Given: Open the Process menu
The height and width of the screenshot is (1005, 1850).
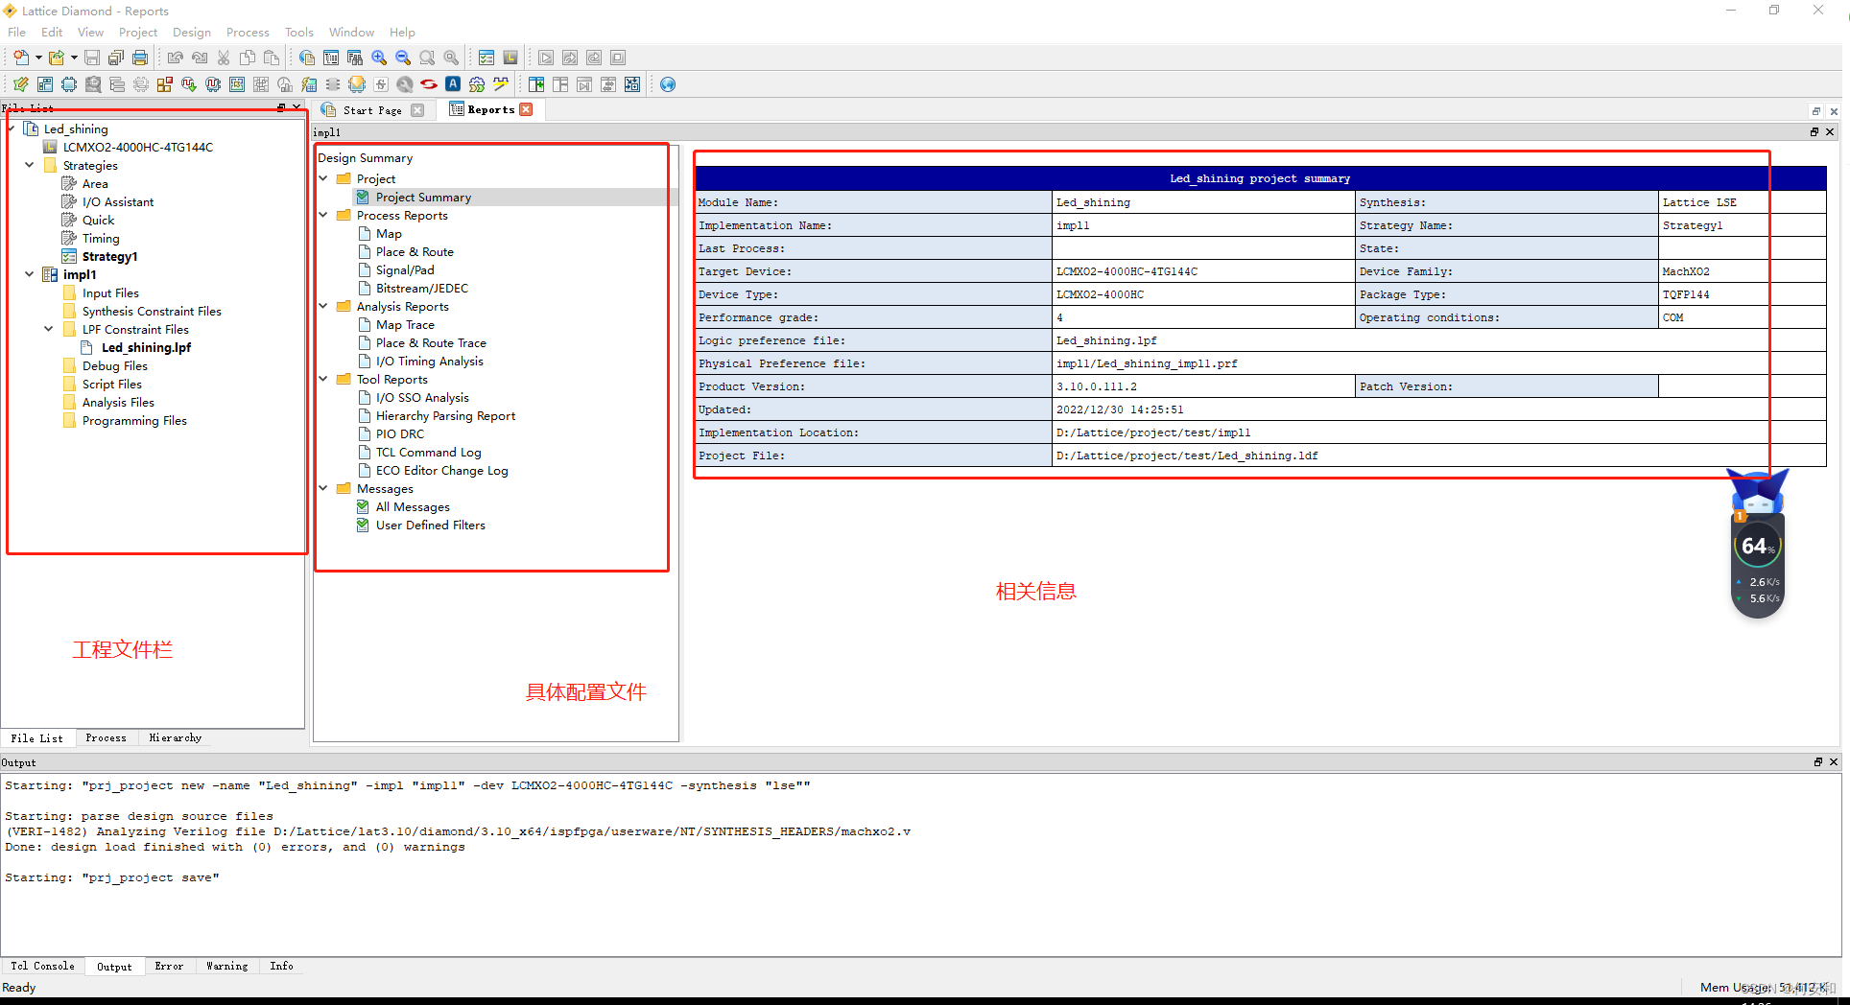Looking at the screenshot, I should (248, 32).
